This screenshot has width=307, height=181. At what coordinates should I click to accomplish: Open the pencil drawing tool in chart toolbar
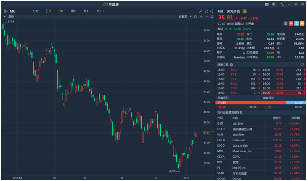click(x=200, y=11)
